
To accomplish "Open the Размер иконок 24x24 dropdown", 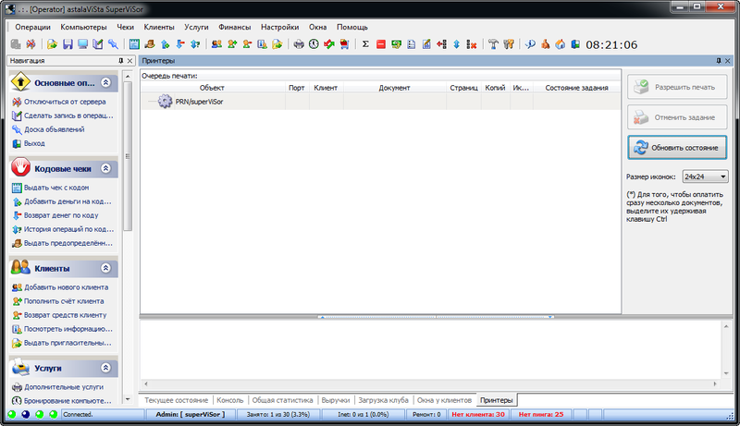I will pos(706,176).
